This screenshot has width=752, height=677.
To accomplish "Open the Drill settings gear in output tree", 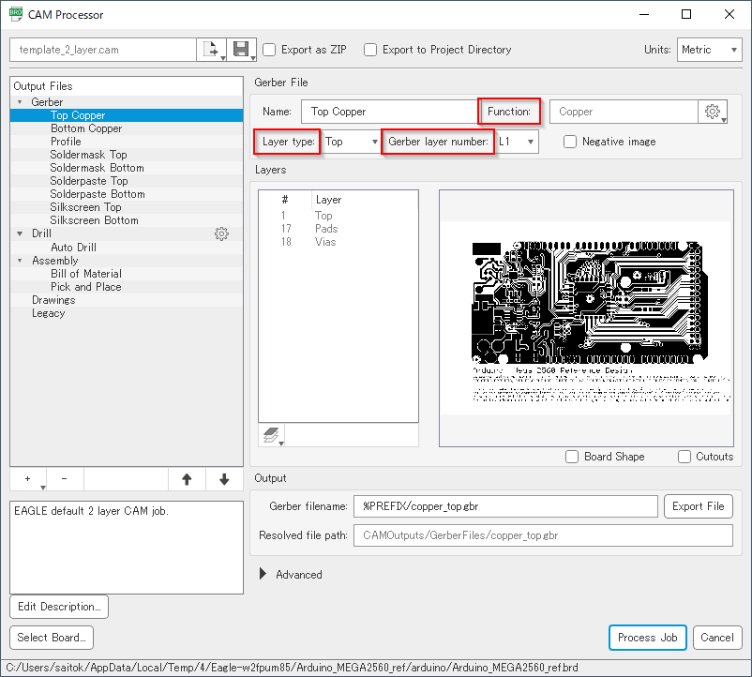I will pyautogui.click(x=221, y=233).
